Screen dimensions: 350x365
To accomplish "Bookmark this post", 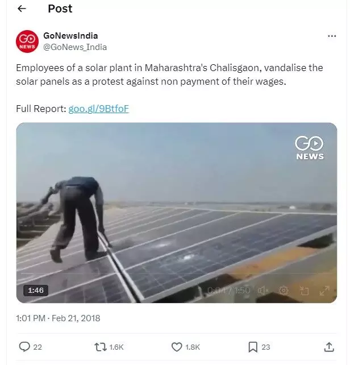I will pos(253,347).
